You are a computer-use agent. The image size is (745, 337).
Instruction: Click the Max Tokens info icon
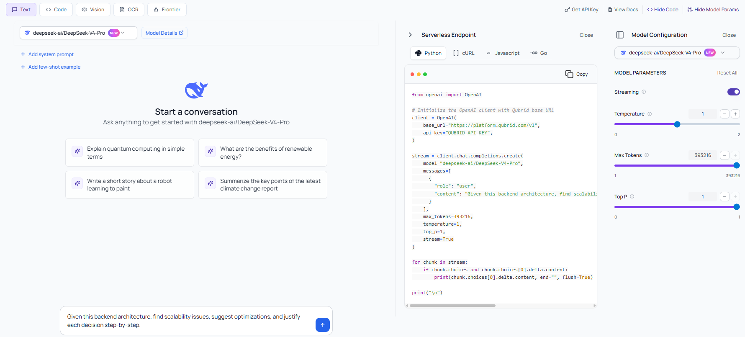(x=647, y=155)
